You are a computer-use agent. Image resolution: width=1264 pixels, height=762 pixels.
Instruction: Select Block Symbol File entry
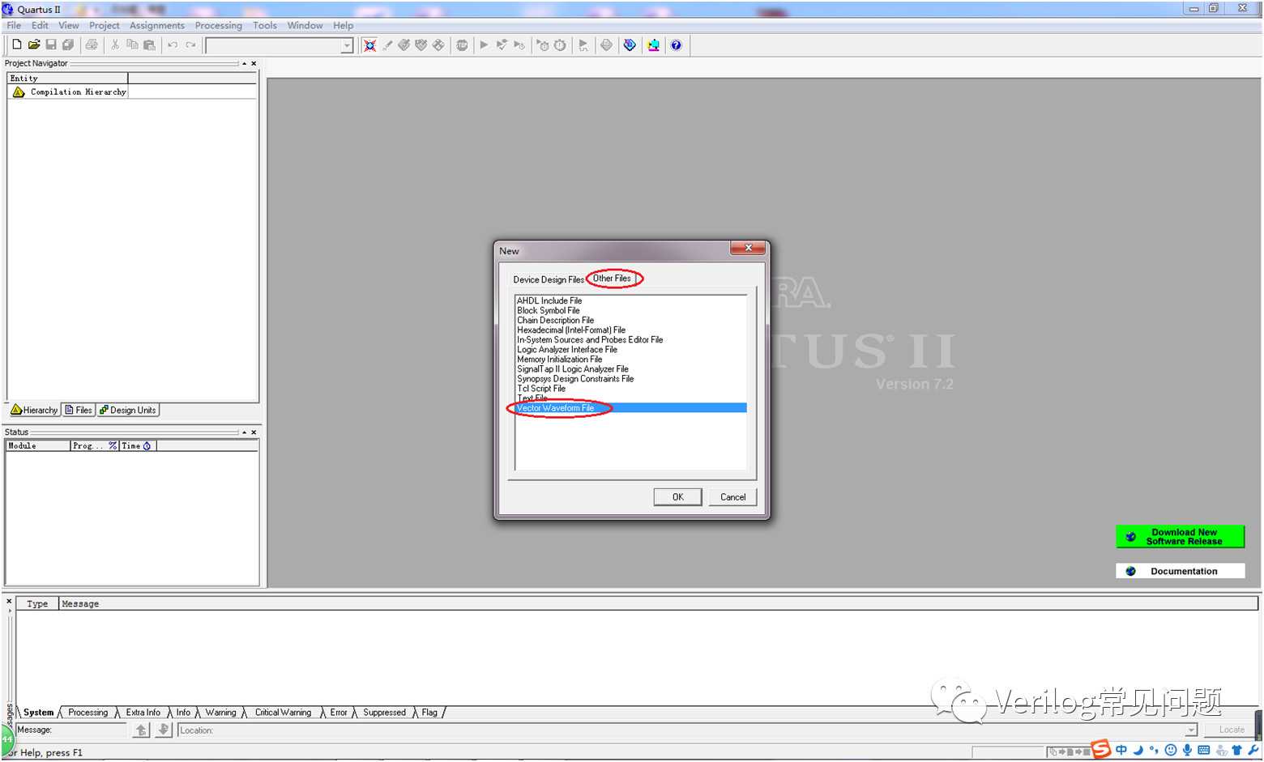pyautogui.click(x=549, y=310)
